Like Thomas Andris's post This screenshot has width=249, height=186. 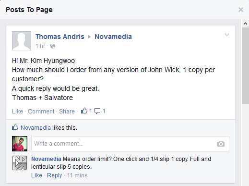tap(17, 111)
